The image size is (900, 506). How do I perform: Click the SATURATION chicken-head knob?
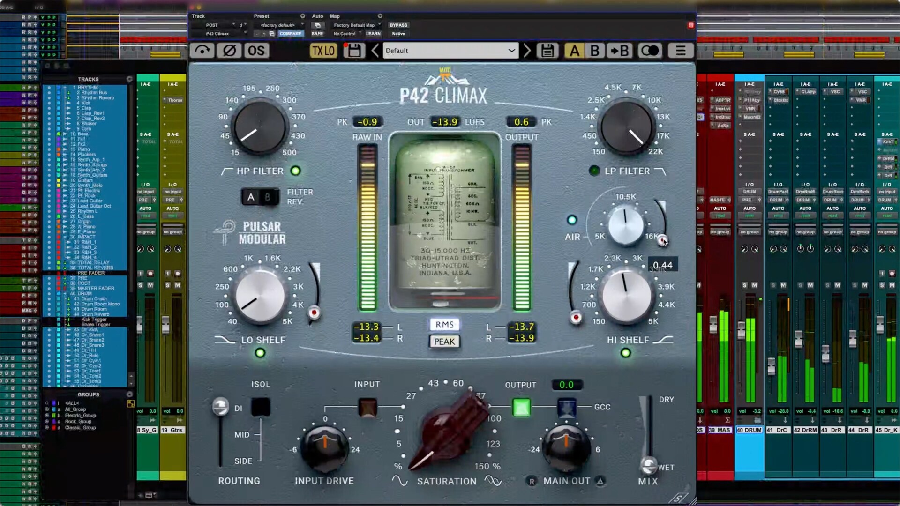tap(449, 432)
